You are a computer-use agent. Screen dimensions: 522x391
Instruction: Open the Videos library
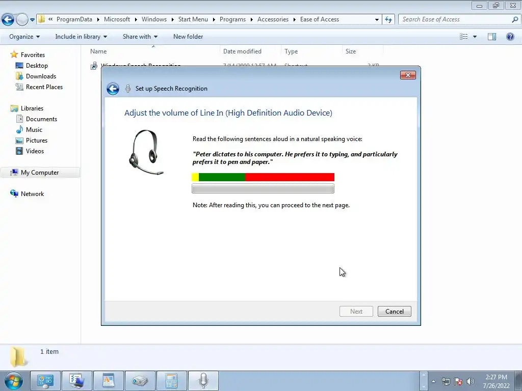coord(35,151)
